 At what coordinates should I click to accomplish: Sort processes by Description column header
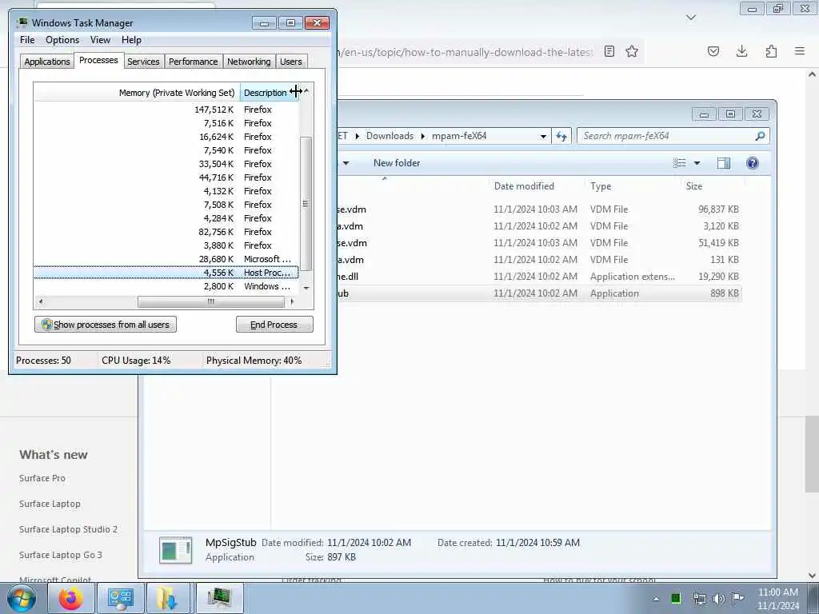(x=265, y=93)
